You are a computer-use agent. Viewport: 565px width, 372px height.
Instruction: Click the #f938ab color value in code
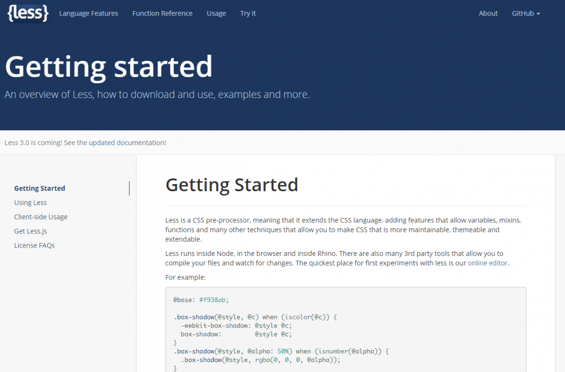(x=213, y=300)
